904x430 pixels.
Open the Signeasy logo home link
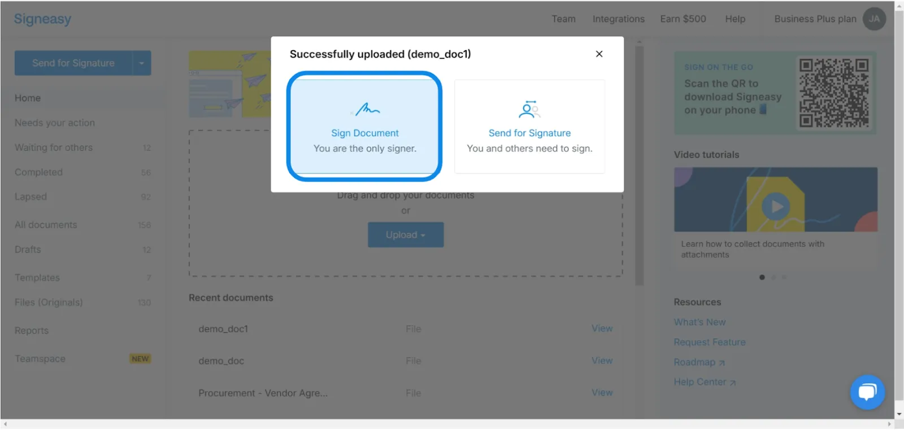pyautogui.click(x=42, y=19)
